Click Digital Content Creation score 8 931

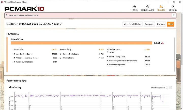[x=148, y=49]
